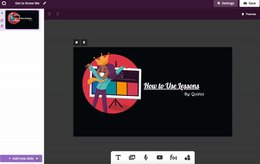Edit the lesson title with pencil icon
Viewport: 260px width, 164px height.
pos(45,3)
